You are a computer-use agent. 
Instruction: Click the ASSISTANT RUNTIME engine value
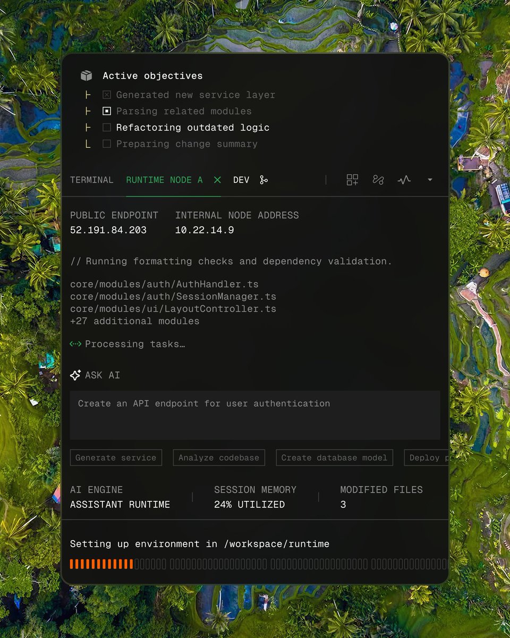[x=120, y=505]
